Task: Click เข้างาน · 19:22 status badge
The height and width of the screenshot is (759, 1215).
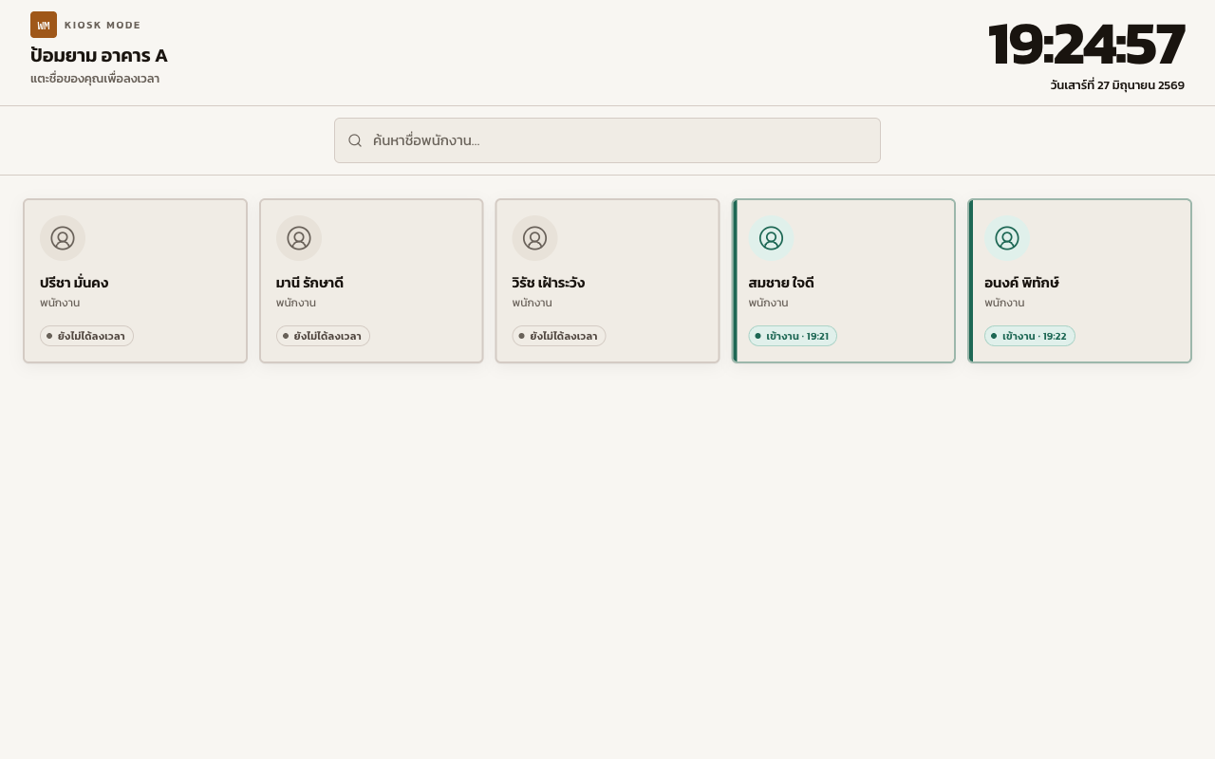Action: [1030, 336]
